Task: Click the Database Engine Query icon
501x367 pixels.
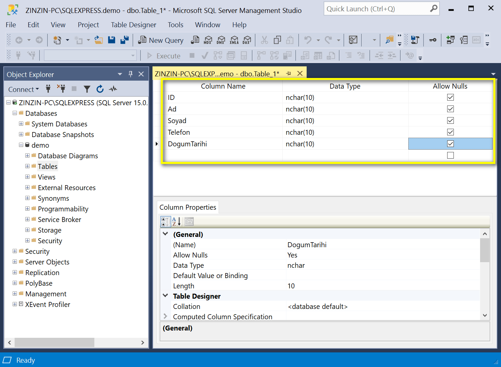Action: pyautogui.click(x=195, y=40)
